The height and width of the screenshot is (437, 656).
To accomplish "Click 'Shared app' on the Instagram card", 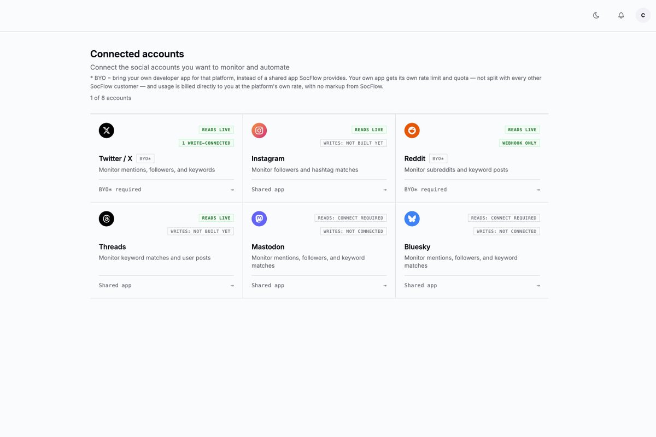I will [x=268, y=190].
